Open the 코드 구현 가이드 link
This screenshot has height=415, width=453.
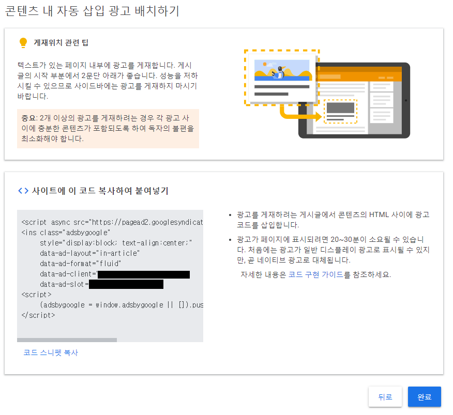click(315, 274)
